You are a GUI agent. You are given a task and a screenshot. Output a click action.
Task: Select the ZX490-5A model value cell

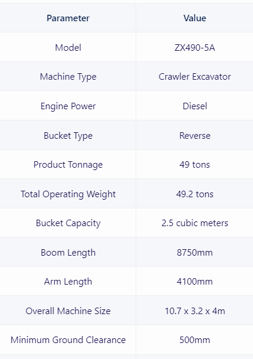click(195, 48)
